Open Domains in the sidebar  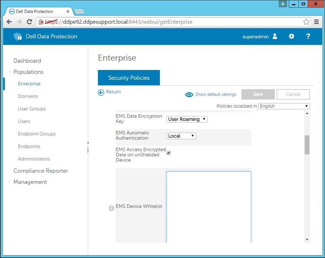tap(28, 96)
